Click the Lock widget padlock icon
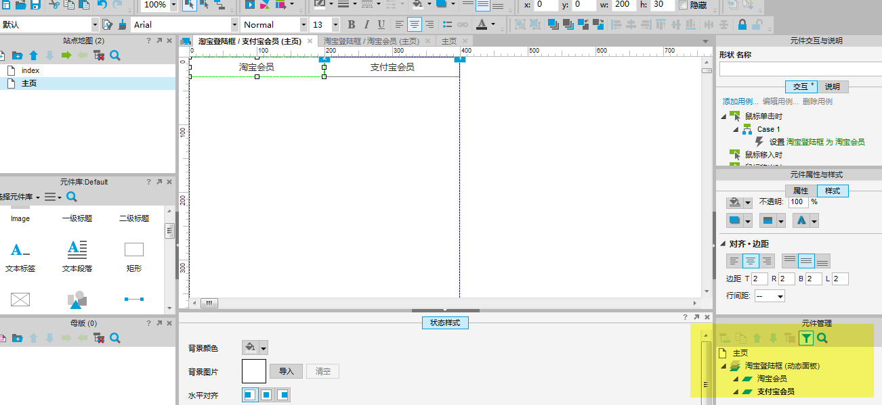This screenshot has height=405, width=882. [x=742, y=24]
